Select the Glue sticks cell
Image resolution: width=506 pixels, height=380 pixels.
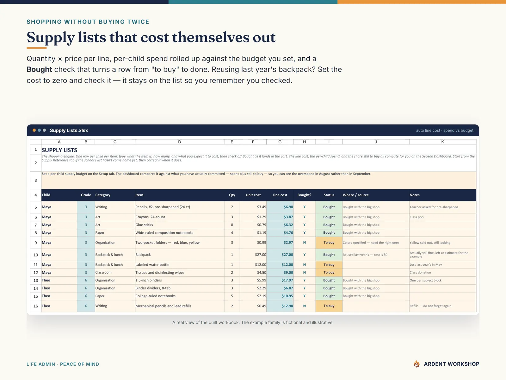click(x=180, y=225)
